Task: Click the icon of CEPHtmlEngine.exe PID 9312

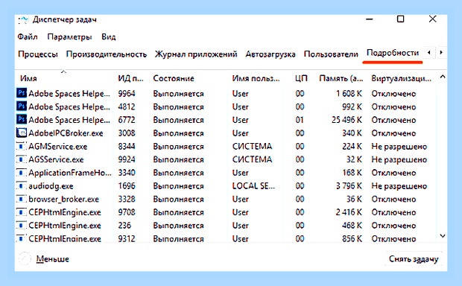Action: 21,238
